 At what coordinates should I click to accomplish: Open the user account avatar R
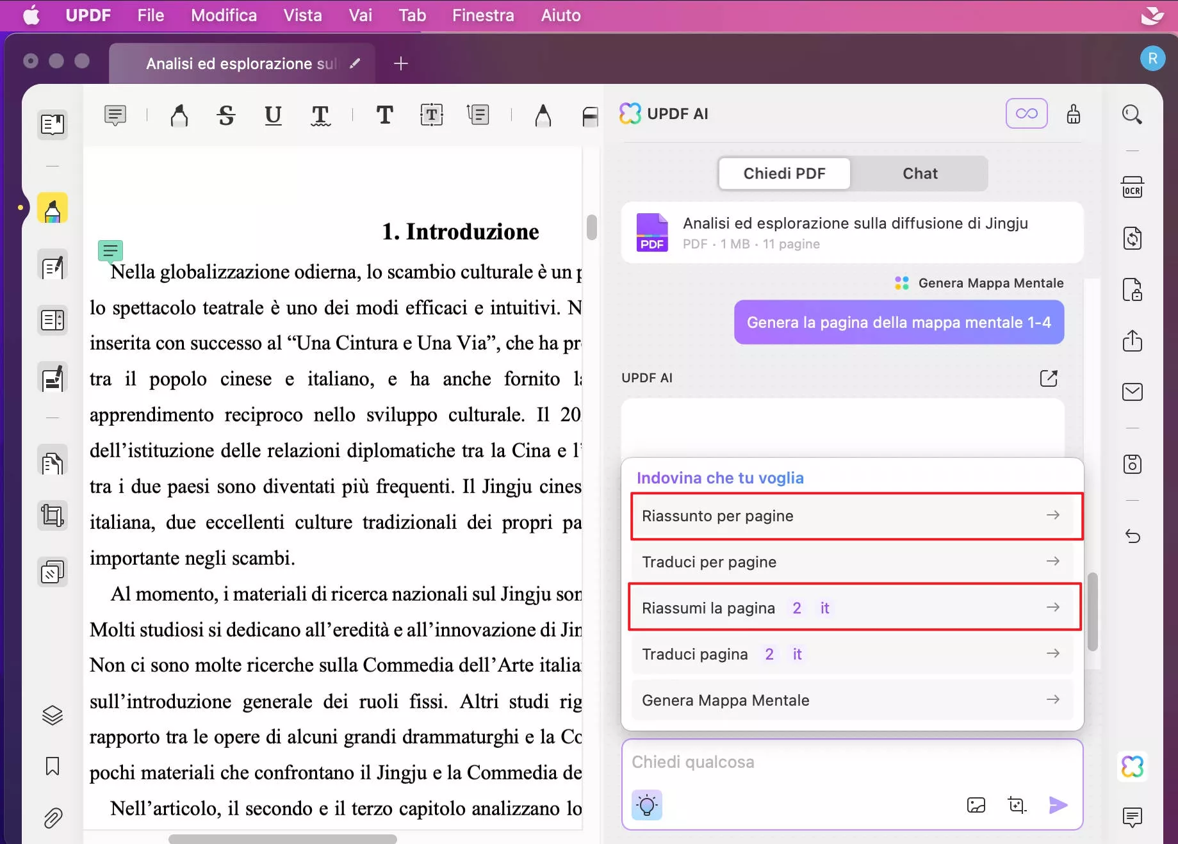pyautogui.click(x=1152, y=59)
